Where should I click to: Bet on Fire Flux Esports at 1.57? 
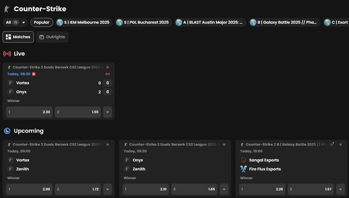point(311,189)
